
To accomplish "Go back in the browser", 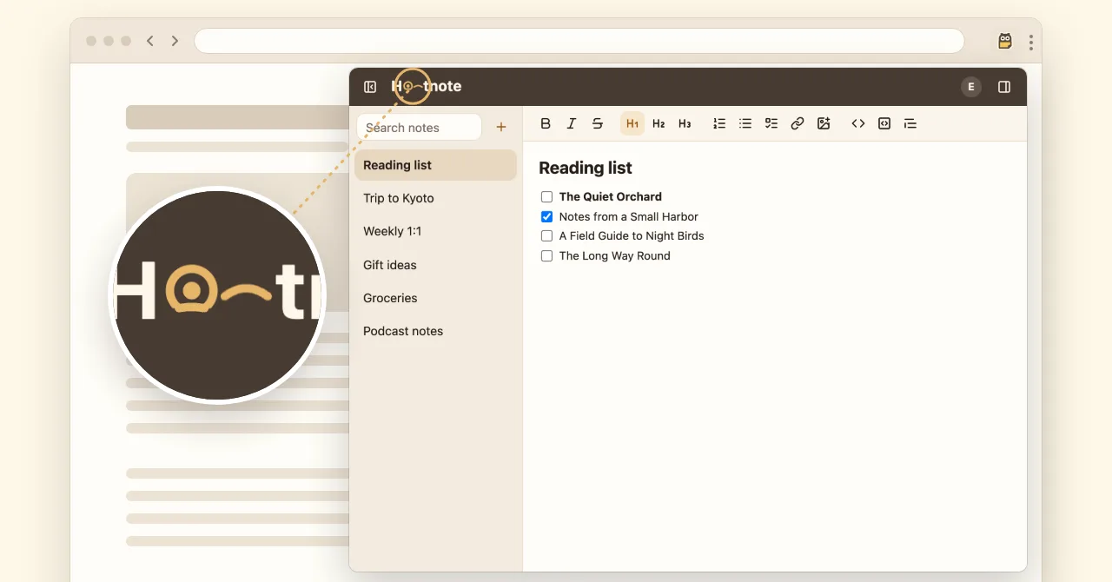I will coord(150,41).
